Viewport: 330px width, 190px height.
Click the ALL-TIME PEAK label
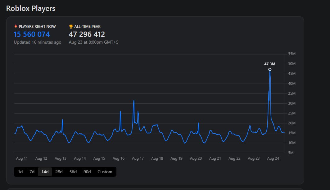point(87,26)
